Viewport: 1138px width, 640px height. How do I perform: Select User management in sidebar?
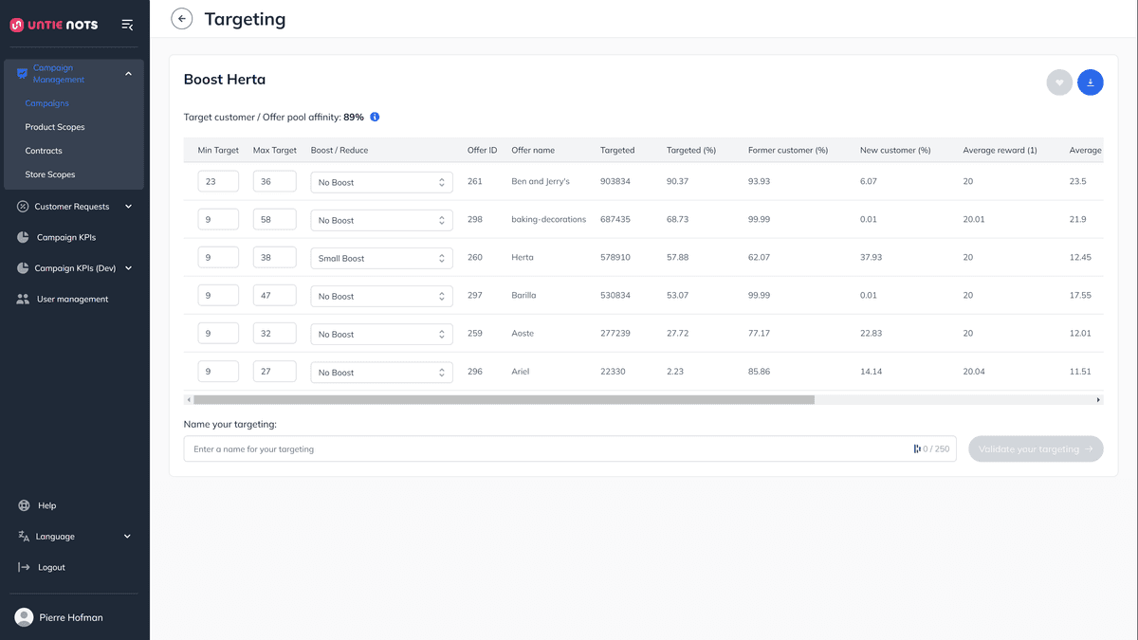click(x=72, y=299)
